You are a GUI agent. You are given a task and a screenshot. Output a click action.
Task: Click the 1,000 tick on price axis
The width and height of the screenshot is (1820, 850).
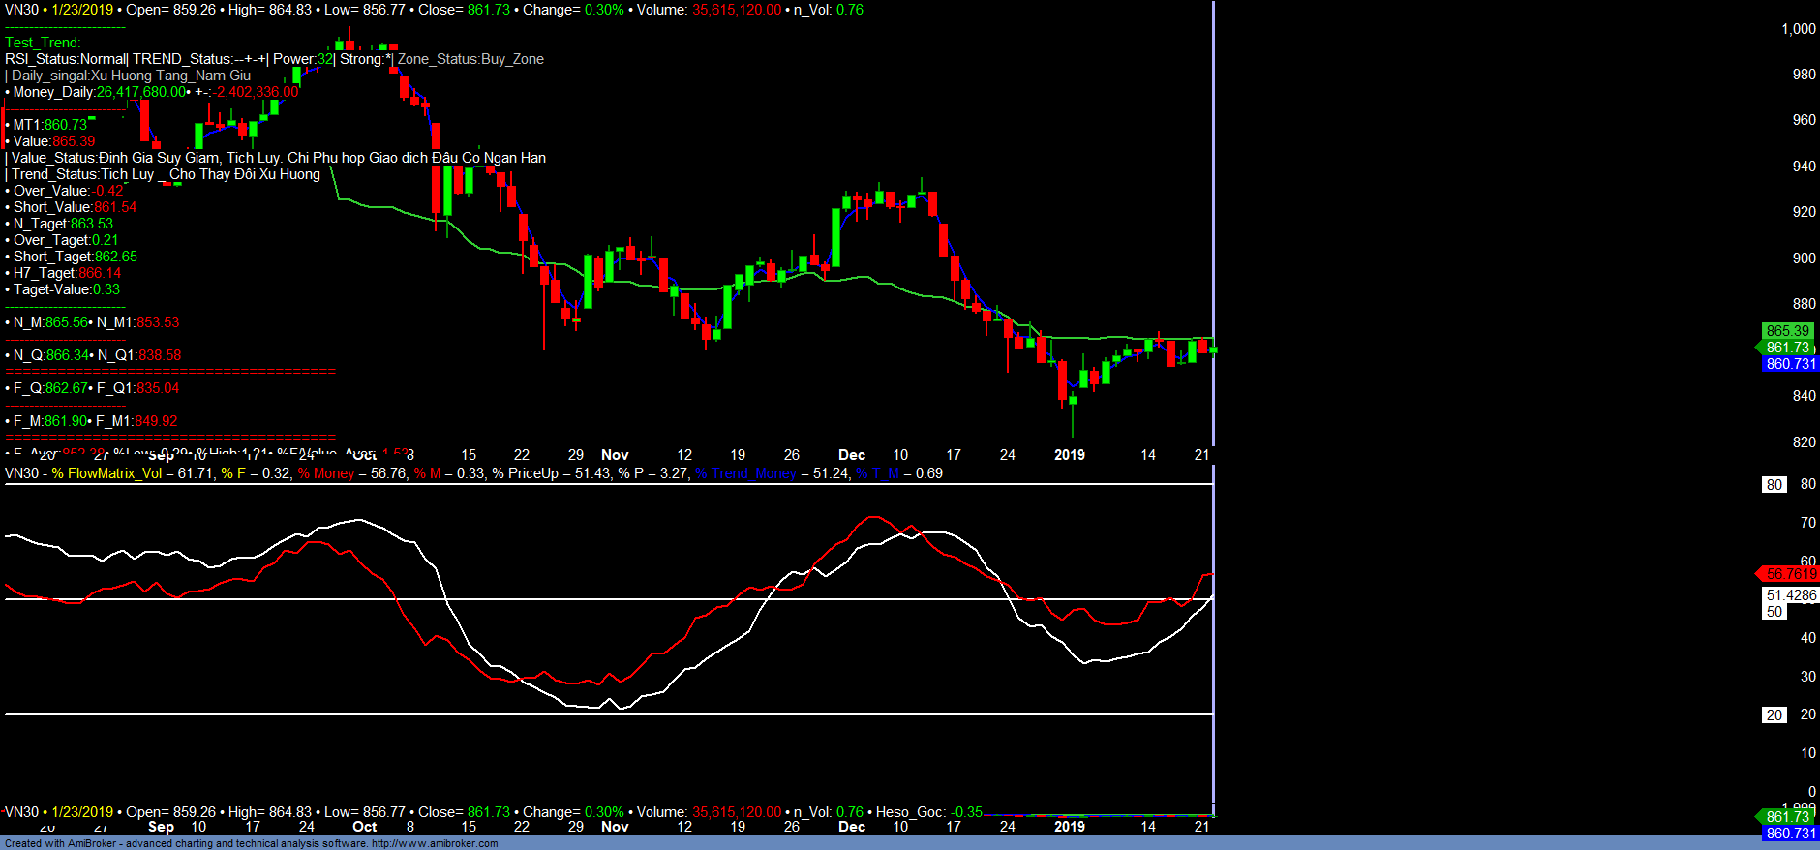click(x=1798, y=29)
